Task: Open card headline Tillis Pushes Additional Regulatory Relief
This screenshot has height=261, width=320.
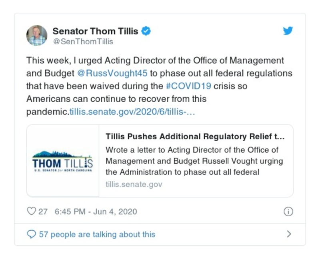Action: [x=195, y=136]
